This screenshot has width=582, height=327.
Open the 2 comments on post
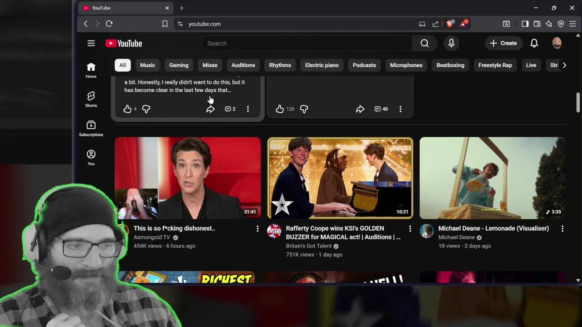[x=230, y=109]
